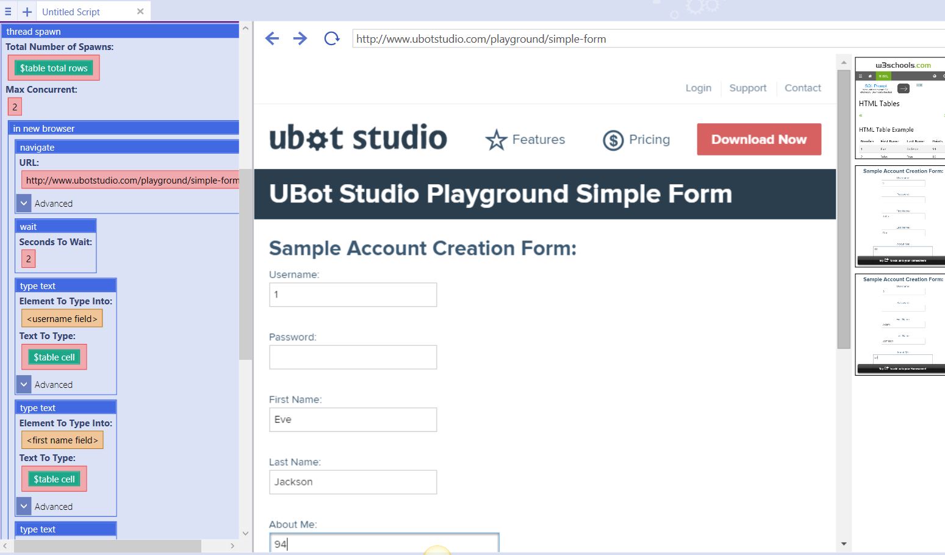Open the Support link

tap(747, 88)
